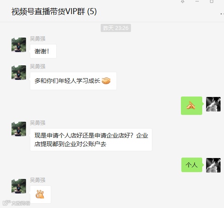Click sender name 吴勇强 above 谢谢
The image size is (224, 208).
click(x=38, y=39)
